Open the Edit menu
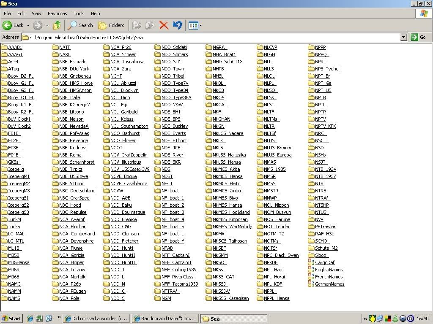Viewport: 433px width, 324px height. 21,13
